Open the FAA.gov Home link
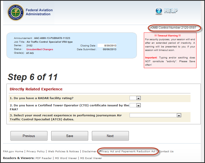 (13, 151)
